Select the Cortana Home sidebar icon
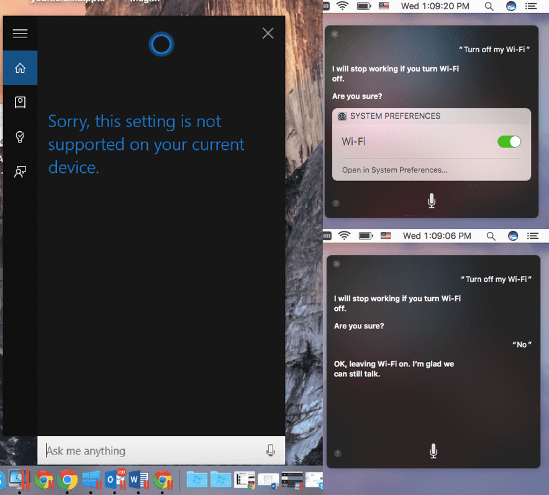Screen dimensions: 549x495 click(x=20, y=68)
